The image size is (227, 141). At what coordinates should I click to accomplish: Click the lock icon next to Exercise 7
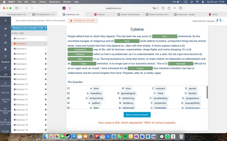tap(46, 69)
